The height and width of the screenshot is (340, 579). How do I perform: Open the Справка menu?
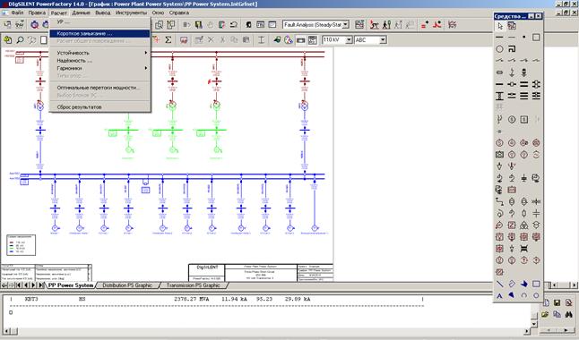coord(179,13)
